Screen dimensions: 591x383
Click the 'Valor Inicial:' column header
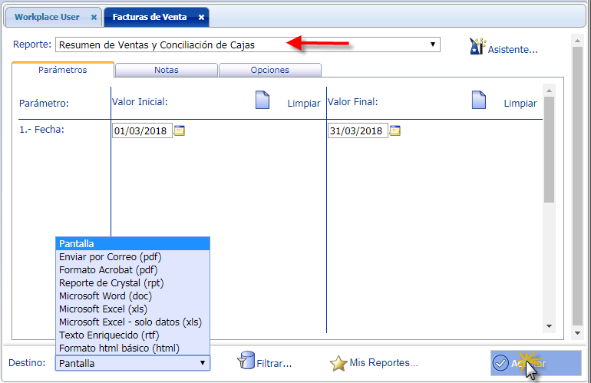pos(140,102)
